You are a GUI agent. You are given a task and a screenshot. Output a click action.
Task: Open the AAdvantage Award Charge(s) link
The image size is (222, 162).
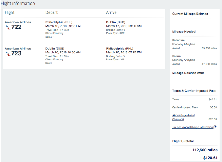coord(183,117)
